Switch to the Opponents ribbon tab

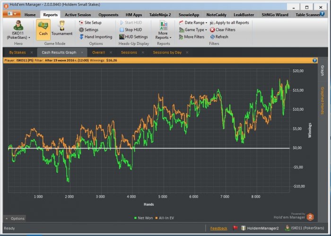[x=108, y=15]
